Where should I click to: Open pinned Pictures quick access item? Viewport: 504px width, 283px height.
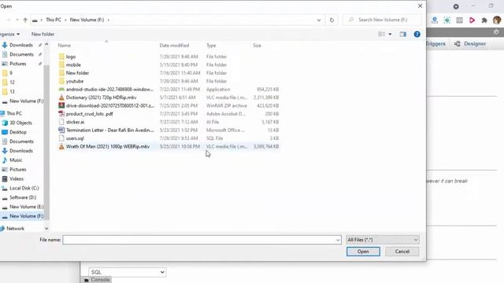coord(17,64)
